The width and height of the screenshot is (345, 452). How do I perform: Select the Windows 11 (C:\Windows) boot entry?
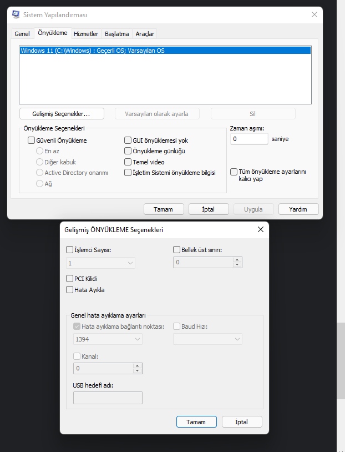click(x=165, y=51)
